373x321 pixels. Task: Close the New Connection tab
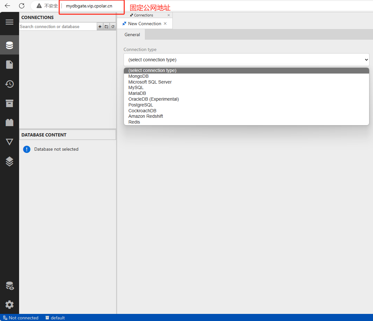(x=165, y=24)
